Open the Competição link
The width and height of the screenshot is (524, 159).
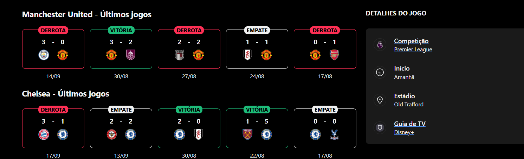(411, 41)
